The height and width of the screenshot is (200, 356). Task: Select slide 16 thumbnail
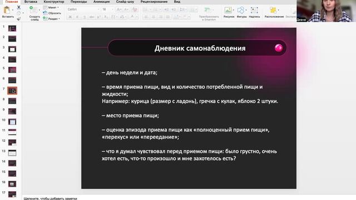12,184
